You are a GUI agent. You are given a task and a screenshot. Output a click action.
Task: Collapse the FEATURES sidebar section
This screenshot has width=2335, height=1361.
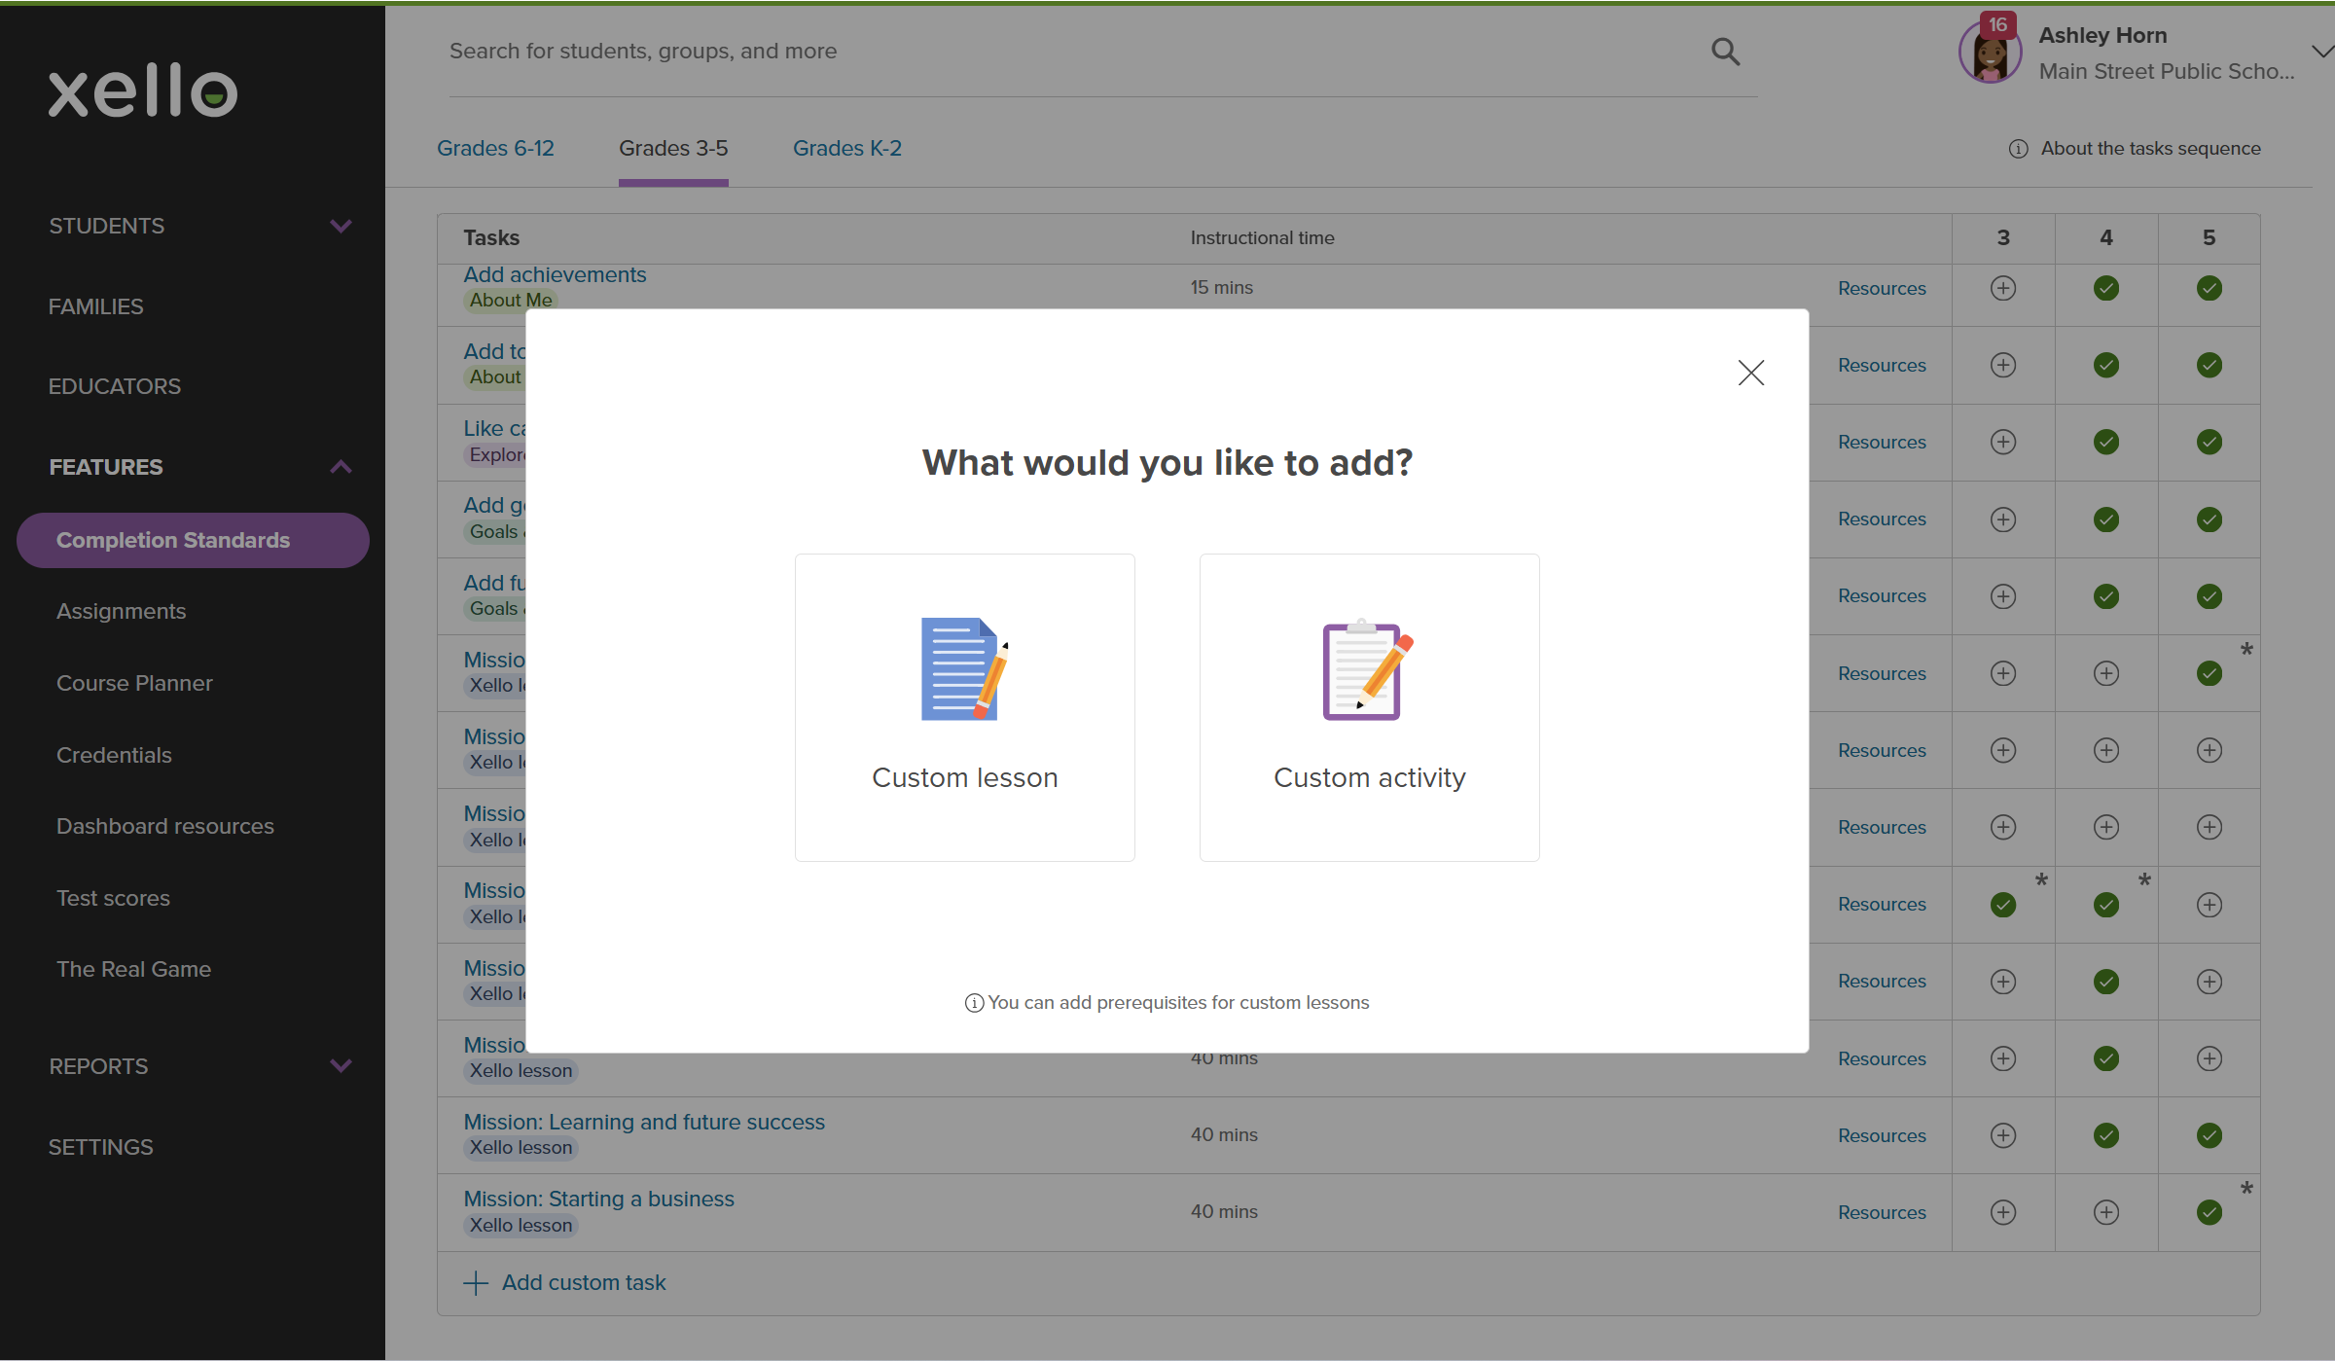point(341,467)
